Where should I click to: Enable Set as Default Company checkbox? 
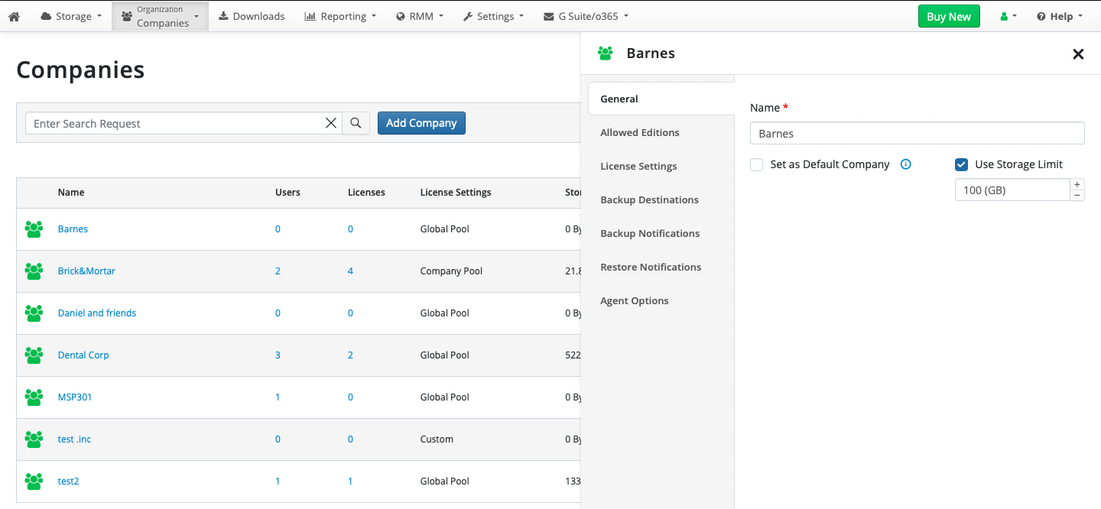pyautogui.click(x=757, y=164)
